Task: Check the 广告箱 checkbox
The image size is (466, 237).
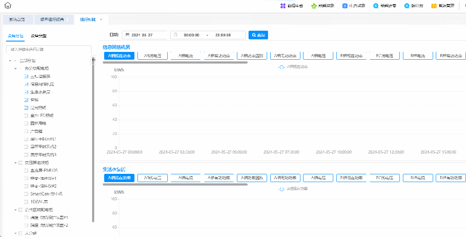Action: coord(26,131)
